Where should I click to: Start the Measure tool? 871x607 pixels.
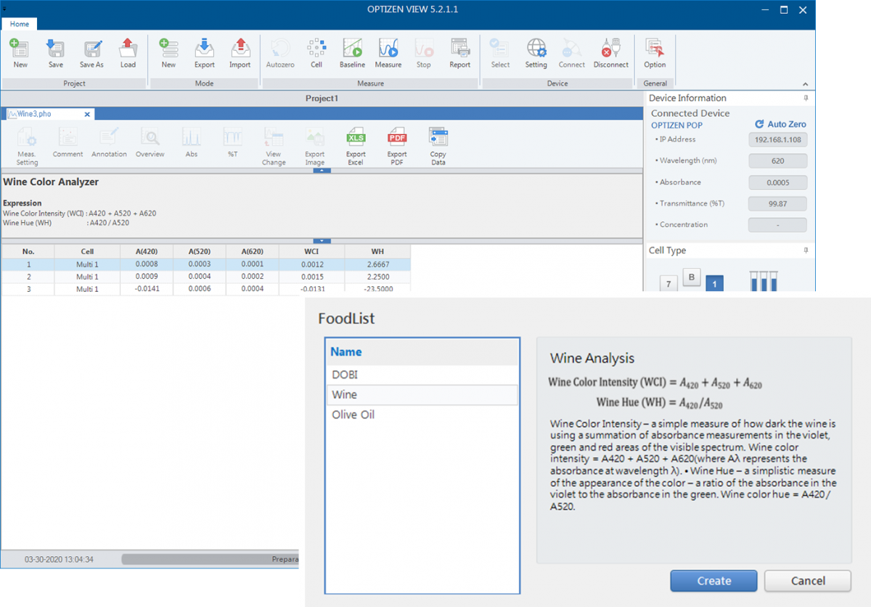[x=388, y=54]
